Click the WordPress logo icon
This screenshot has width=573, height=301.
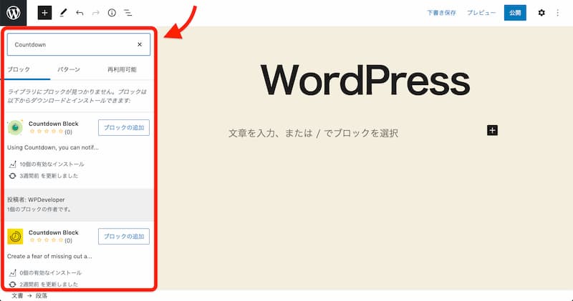tap(13, 13)
